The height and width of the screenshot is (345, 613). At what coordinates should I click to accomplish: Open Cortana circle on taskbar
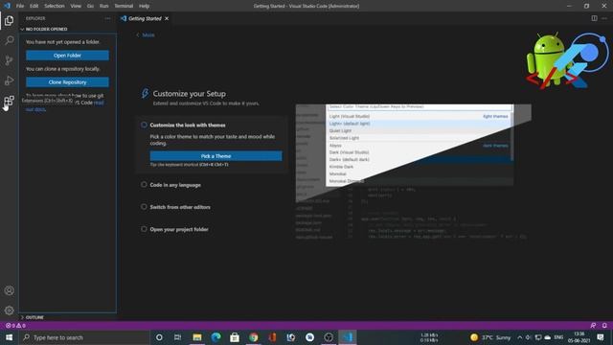[159, 337]
